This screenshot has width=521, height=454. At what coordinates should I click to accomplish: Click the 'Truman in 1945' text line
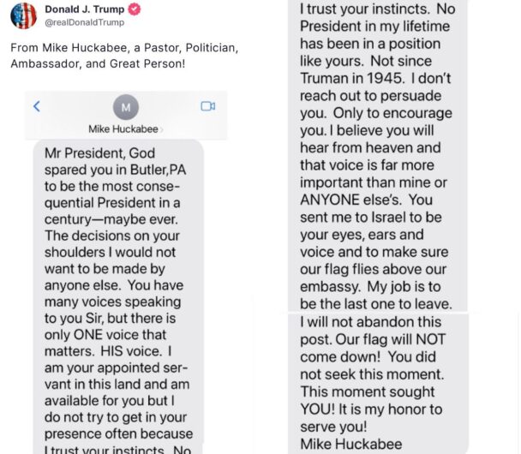[352, 78]
